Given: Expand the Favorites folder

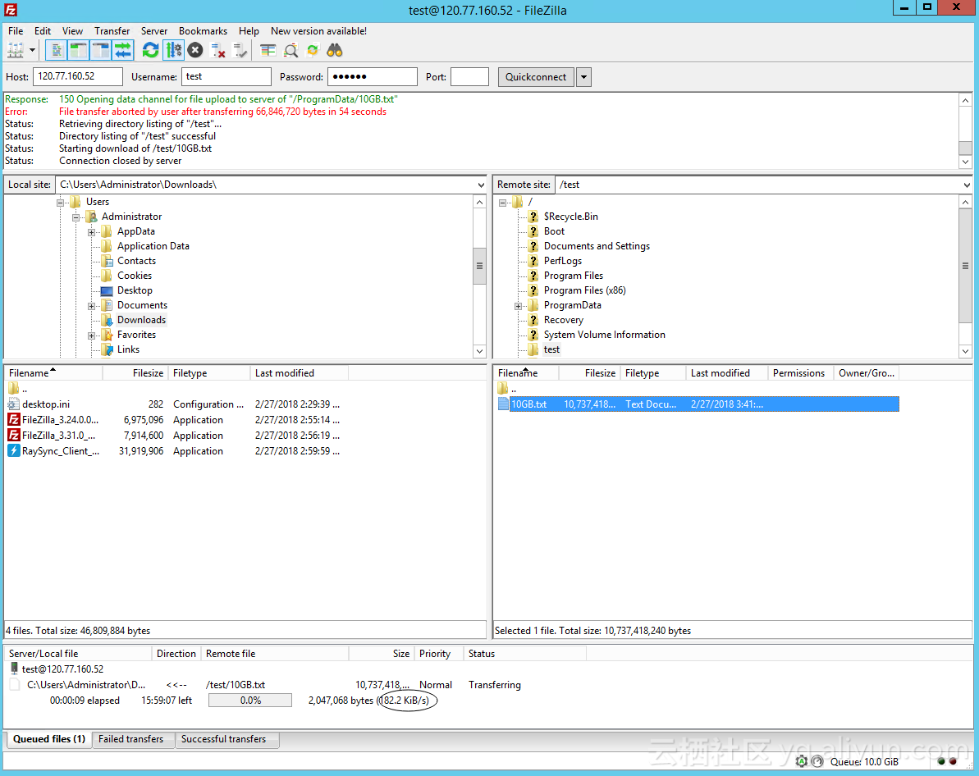Looking at the screenshot, I should pyautogui.click(x=92, y=336).
